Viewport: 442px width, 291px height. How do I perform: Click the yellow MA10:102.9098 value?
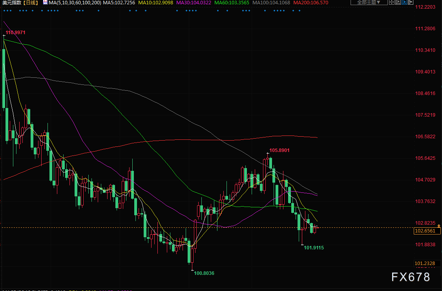155,3
